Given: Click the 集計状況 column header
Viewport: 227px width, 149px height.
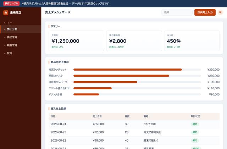Looking at the screenshot, I should point(195,116).
